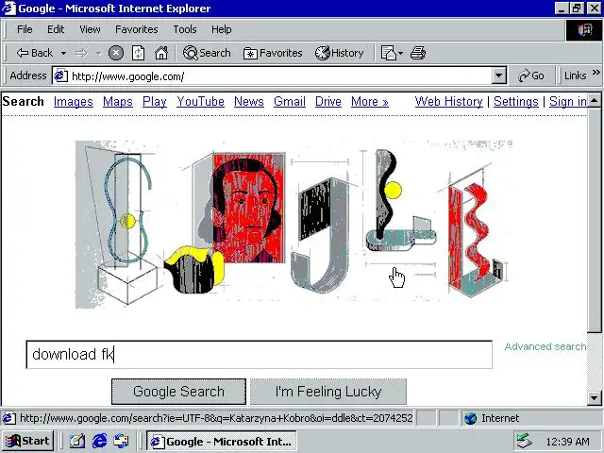This screenshot has height=453, width=604.
Task: Open the Favorites toolbar button
Action: click(273, 53)
